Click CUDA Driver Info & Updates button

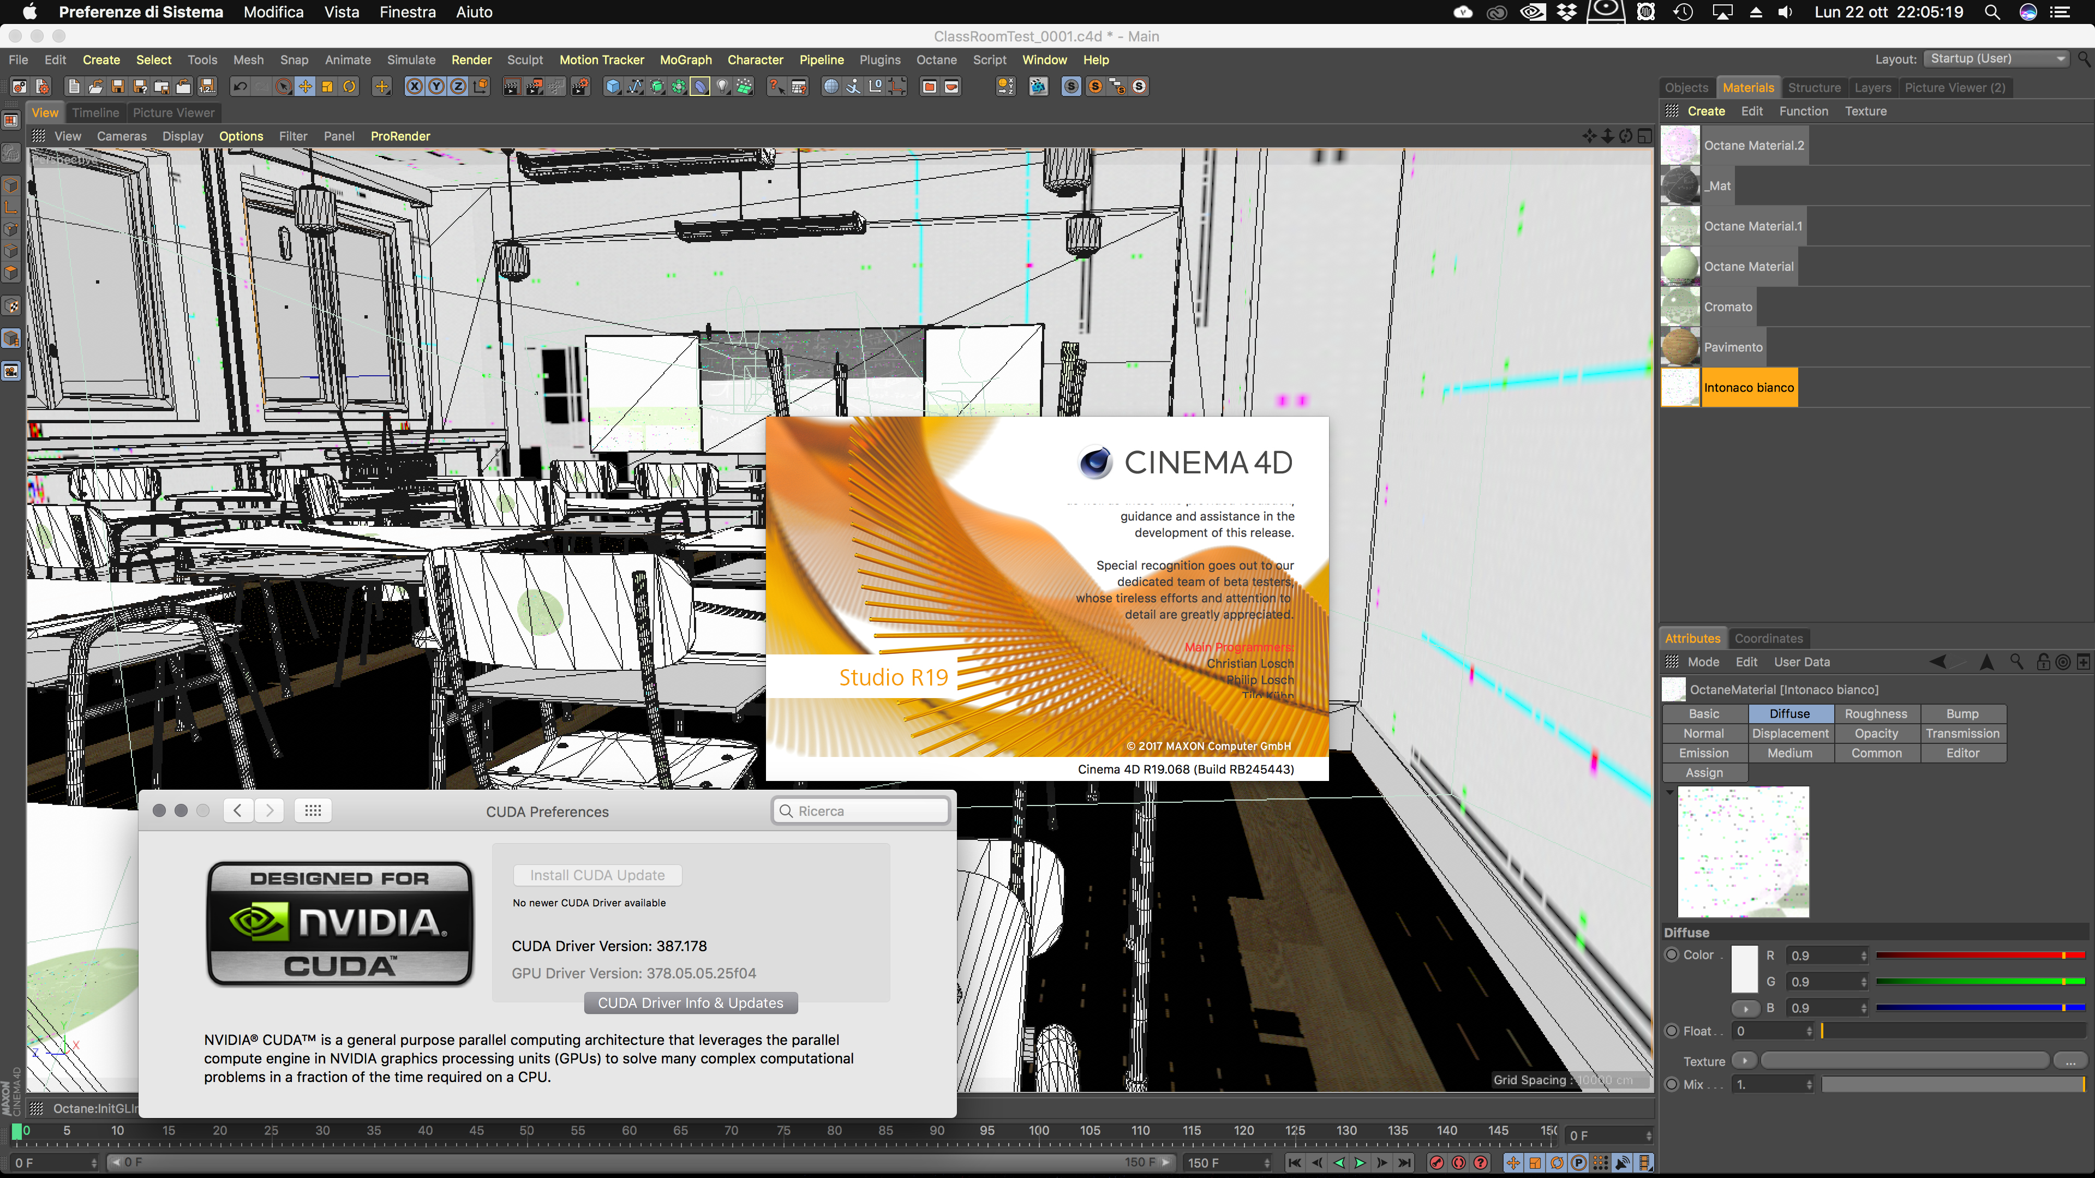click(691, 1002)
